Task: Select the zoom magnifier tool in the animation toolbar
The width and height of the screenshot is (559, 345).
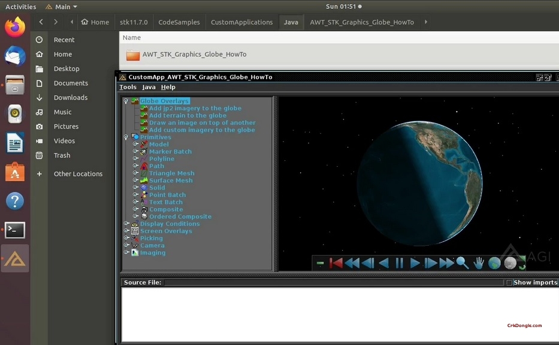Action: pyautogui.click(x=461, y=262)
